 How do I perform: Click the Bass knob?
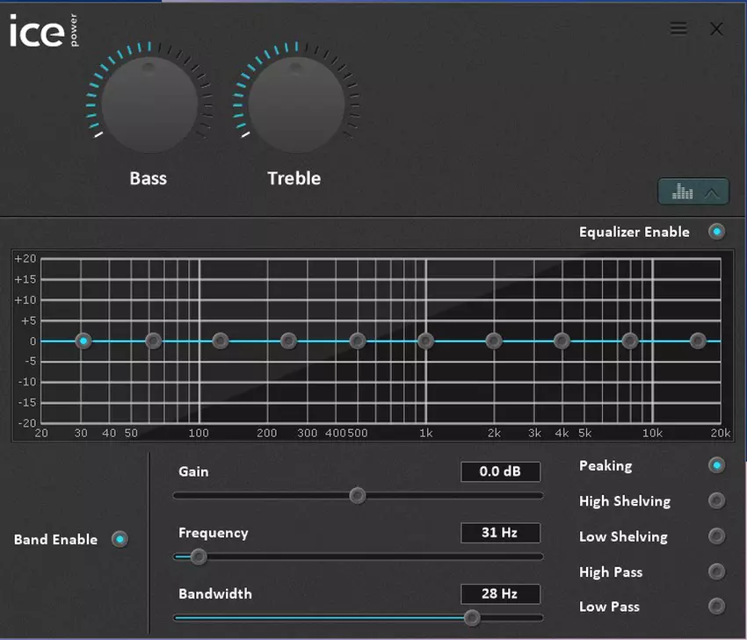[149, 104]
